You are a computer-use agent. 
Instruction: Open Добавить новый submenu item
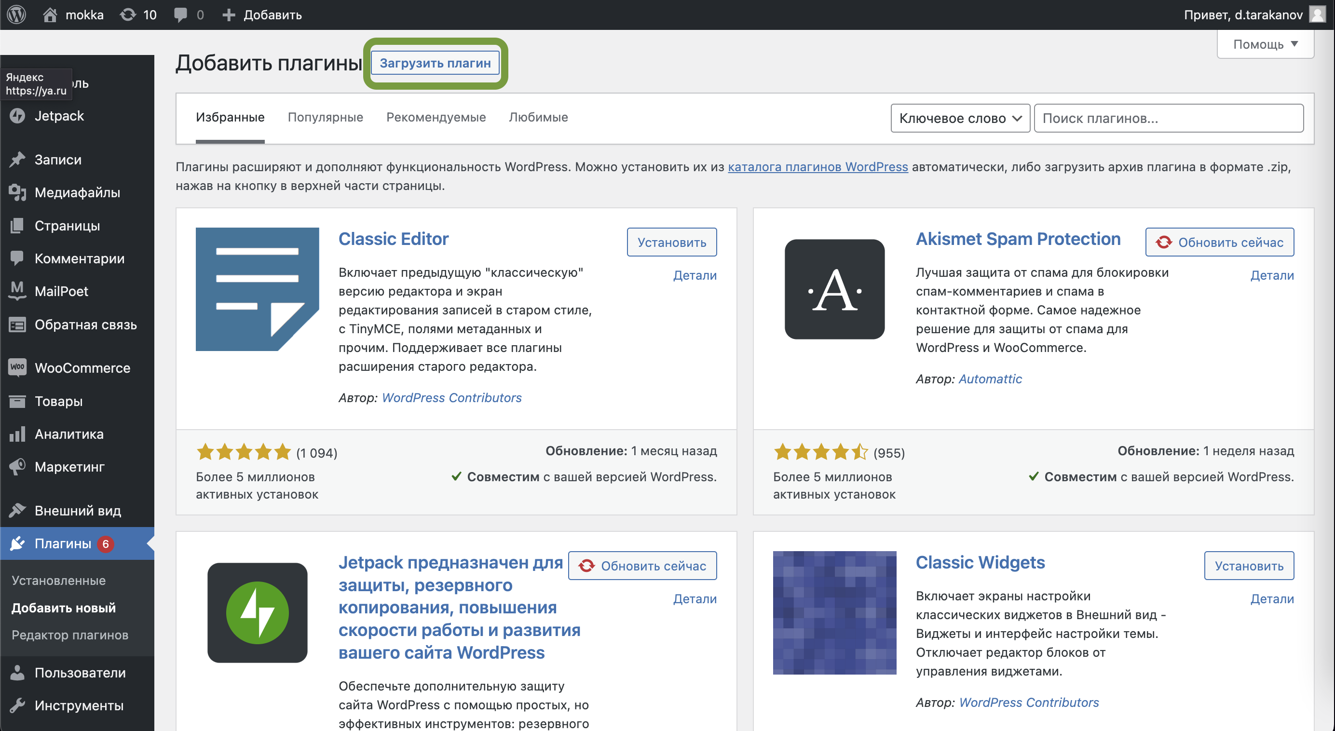point(63,607)
